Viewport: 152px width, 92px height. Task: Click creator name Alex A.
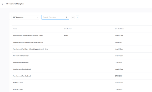click(x=66, y=36)
